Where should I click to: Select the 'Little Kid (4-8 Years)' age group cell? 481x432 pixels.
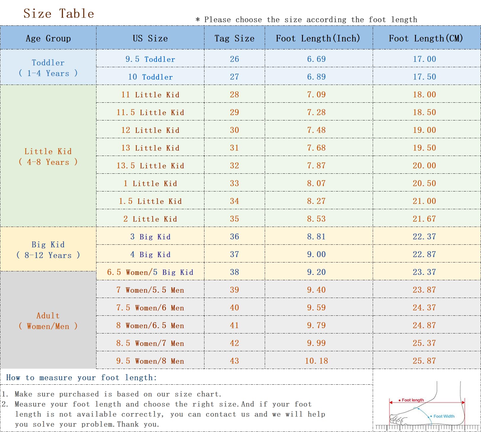point(48,157)
